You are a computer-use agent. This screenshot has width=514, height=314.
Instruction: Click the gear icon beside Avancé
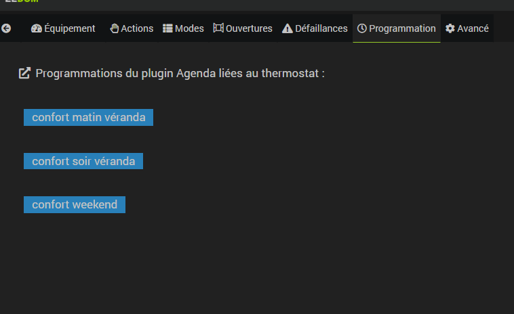[x=450, y=28]
